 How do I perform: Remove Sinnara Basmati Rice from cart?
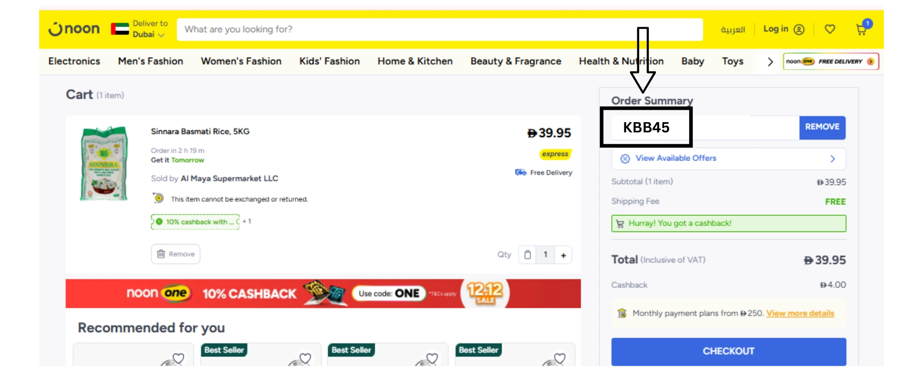pyautogui.click(x=176, y=254)
